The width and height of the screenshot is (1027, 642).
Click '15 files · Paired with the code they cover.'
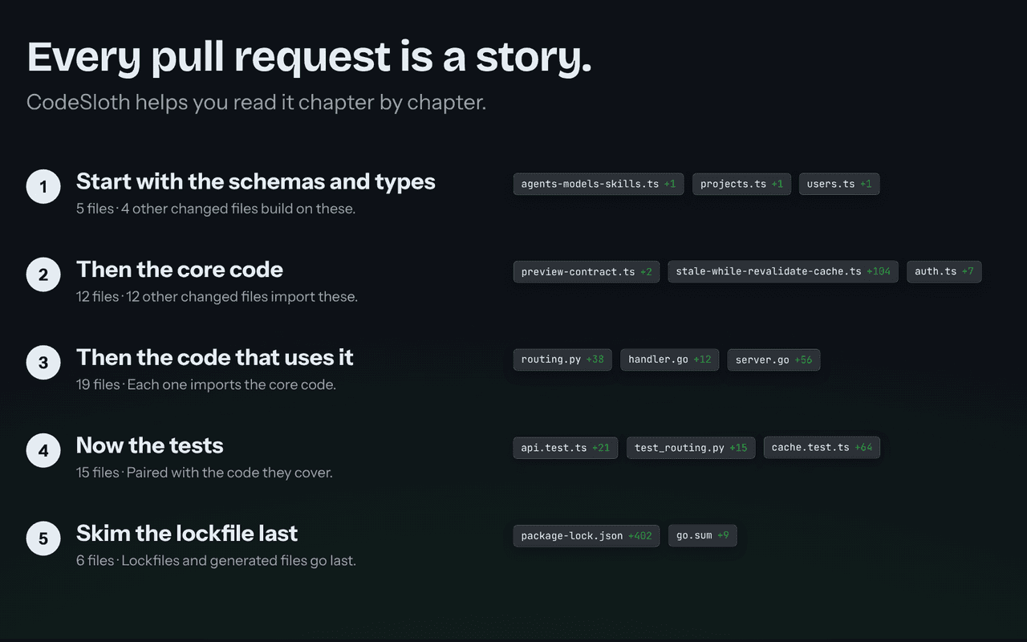coord(205,473)
